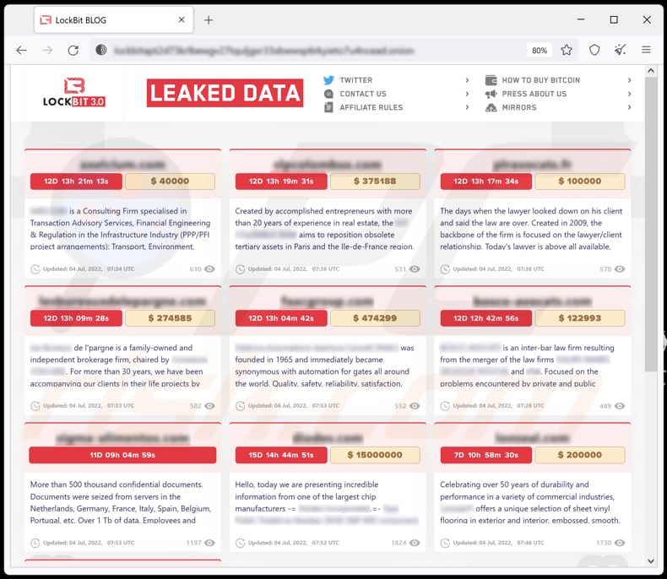Image resolution: width=667 pixels, height=579 pixels.
Task: Click the browser forward arrow
Action: [x=47, y=50]
